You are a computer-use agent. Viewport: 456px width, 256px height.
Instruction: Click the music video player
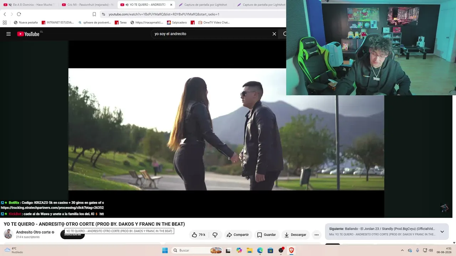point(226,129)
